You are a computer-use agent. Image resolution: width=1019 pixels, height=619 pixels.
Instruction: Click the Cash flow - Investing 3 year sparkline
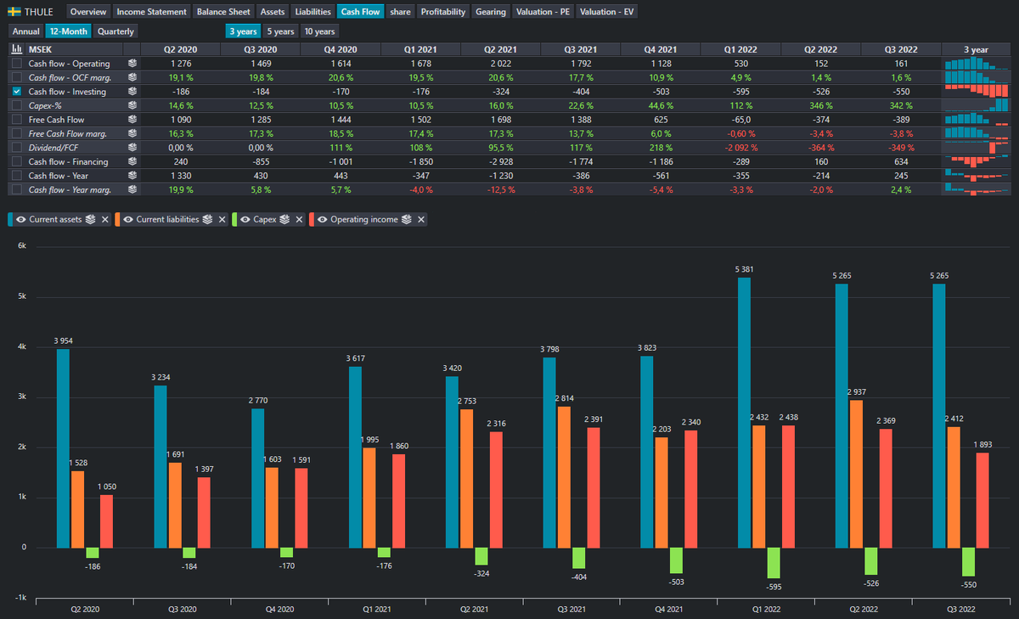(976, 91)
